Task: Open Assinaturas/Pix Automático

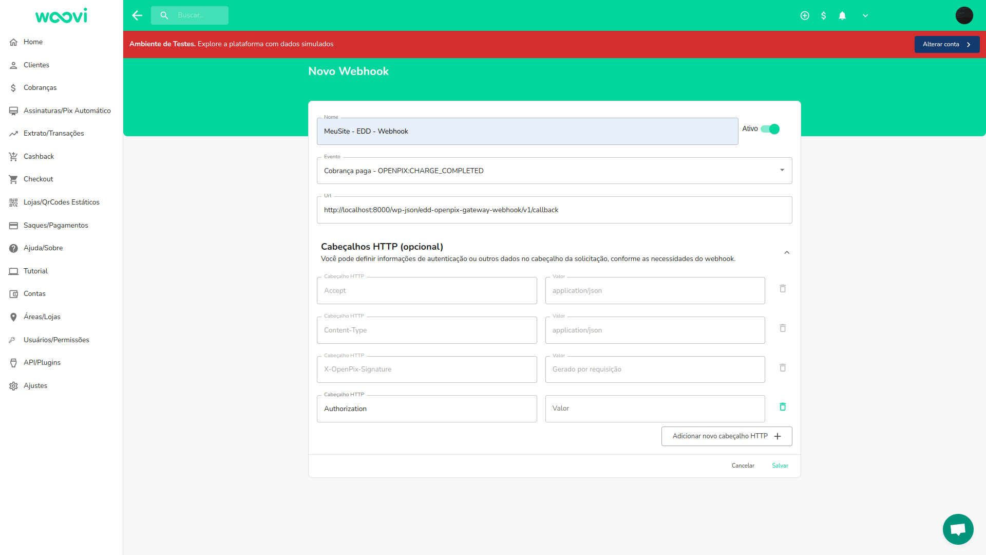Action: tap(67, 110)
